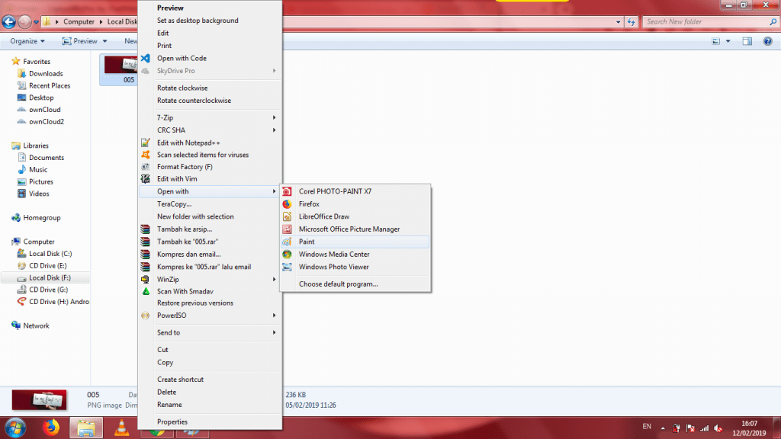Image resolution: width=781 pixels, height=439 pixels.
Task: Click the PowerISO disc icon
Action: tap(145, 316)
